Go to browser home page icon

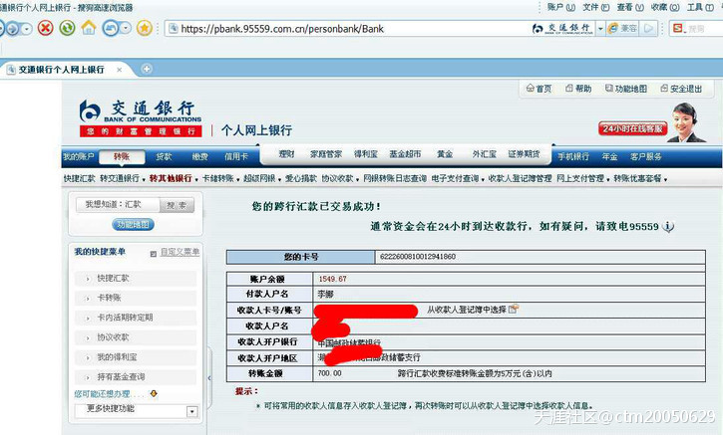[89, 28]
